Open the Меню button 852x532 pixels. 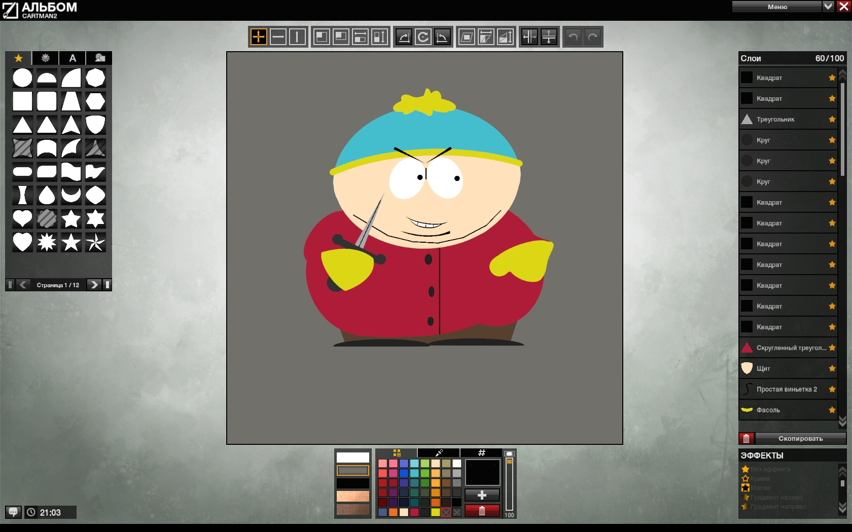pos(777,6)
